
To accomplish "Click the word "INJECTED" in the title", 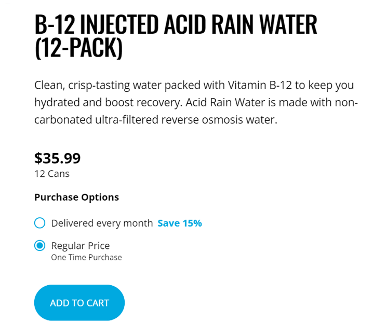I will pyautogui.click(x=120, y=25).
